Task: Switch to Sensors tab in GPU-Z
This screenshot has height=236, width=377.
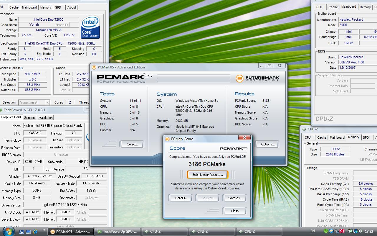Action: pos(30,117)
